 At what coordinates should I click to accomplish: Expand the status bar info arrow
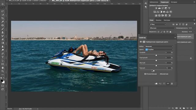click(38, 109)
